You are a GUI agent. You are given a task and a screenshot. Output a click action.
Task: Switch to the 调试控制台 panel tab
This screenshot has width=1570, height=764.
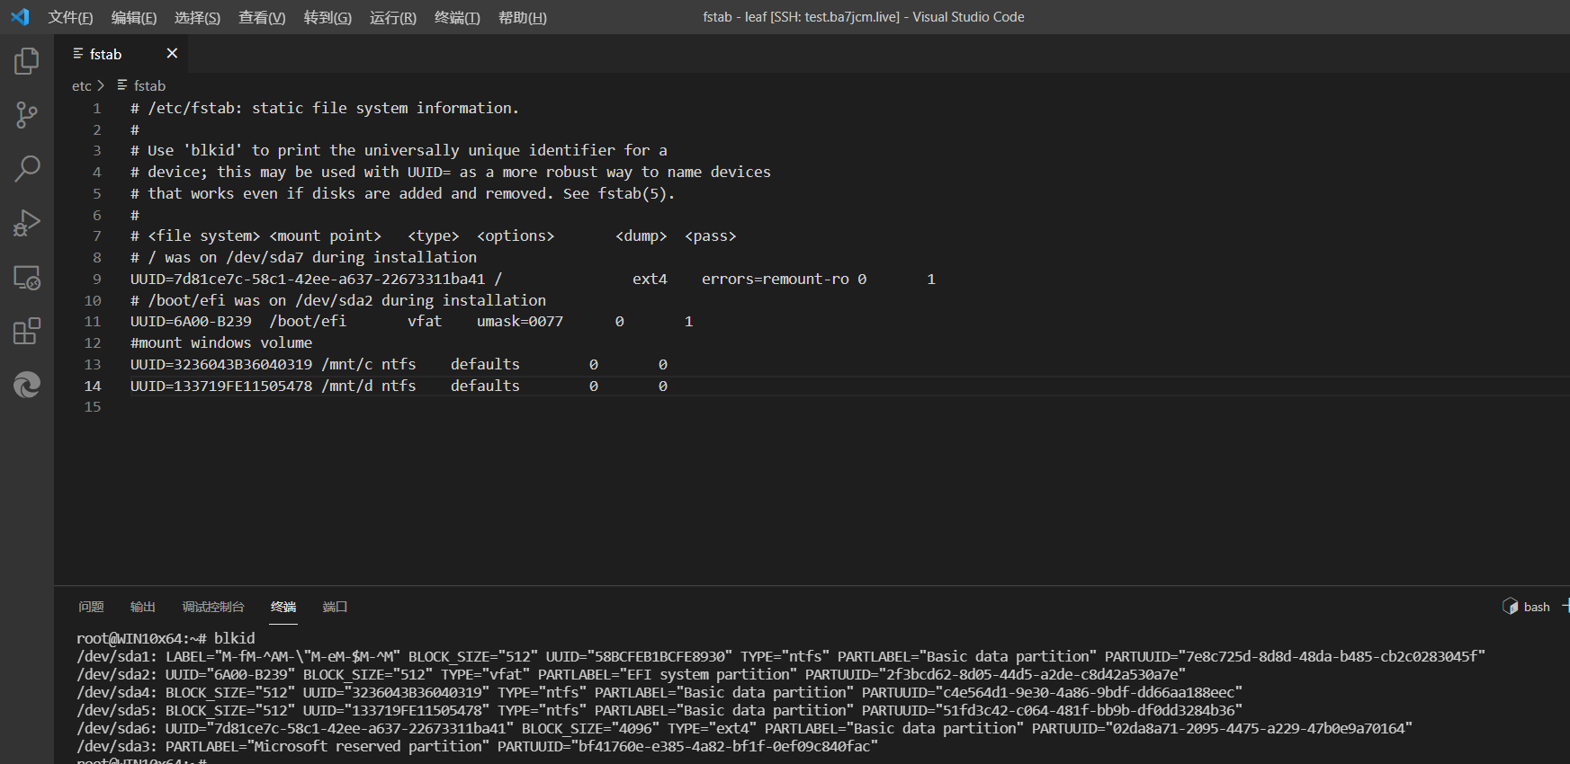pyautogui.click(x=213, y=607)
